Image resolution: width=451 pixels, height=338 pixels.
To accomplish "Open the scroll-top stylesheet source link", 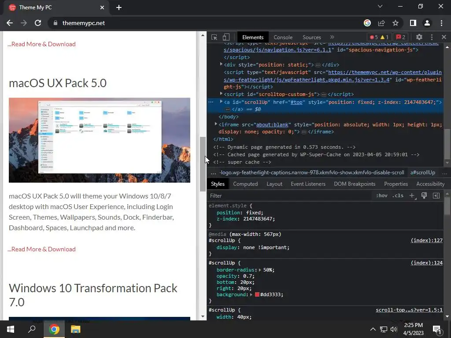I will [x=409, y=310].
